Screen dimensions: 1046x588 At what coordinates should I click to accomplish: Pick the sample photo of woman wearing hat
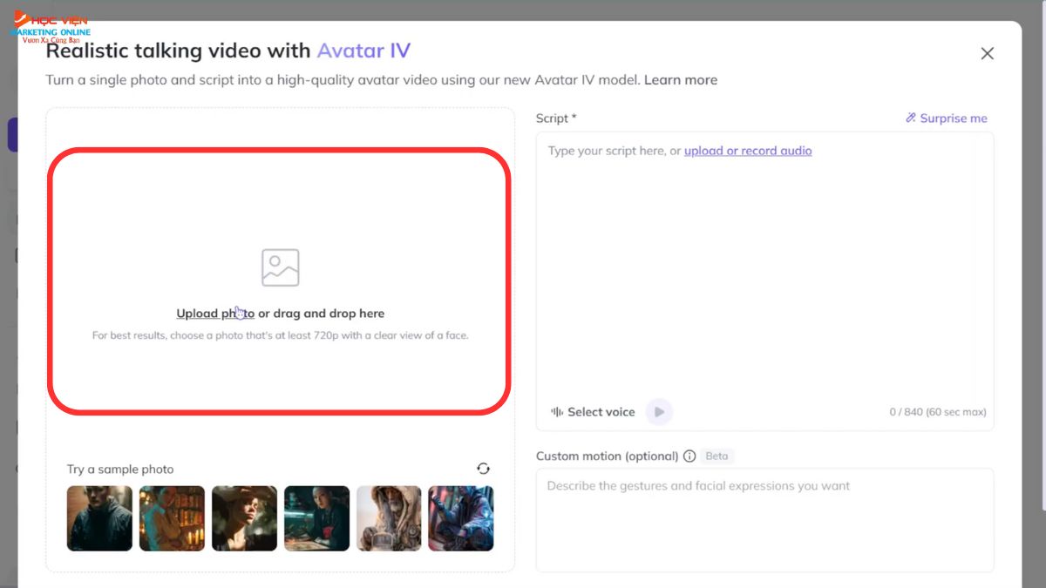[244, 518]
